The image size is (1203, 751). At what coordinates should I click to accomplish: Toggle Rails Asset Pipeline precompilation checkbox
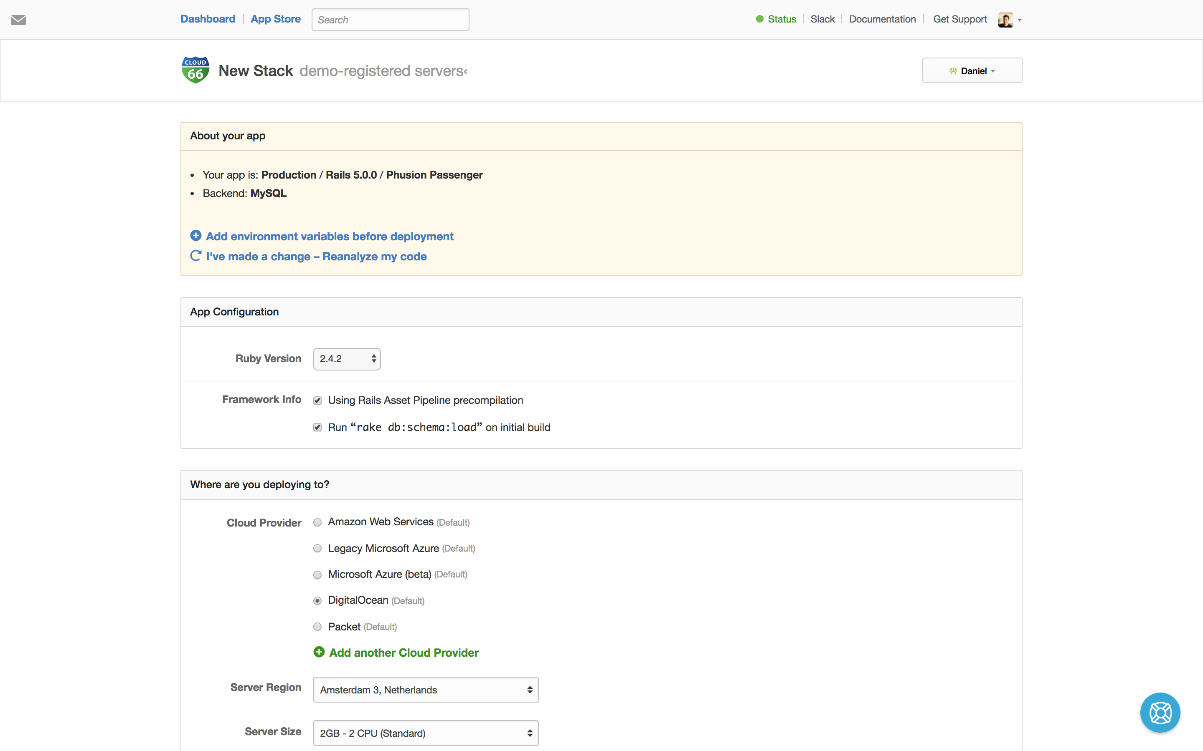(318, 400)
